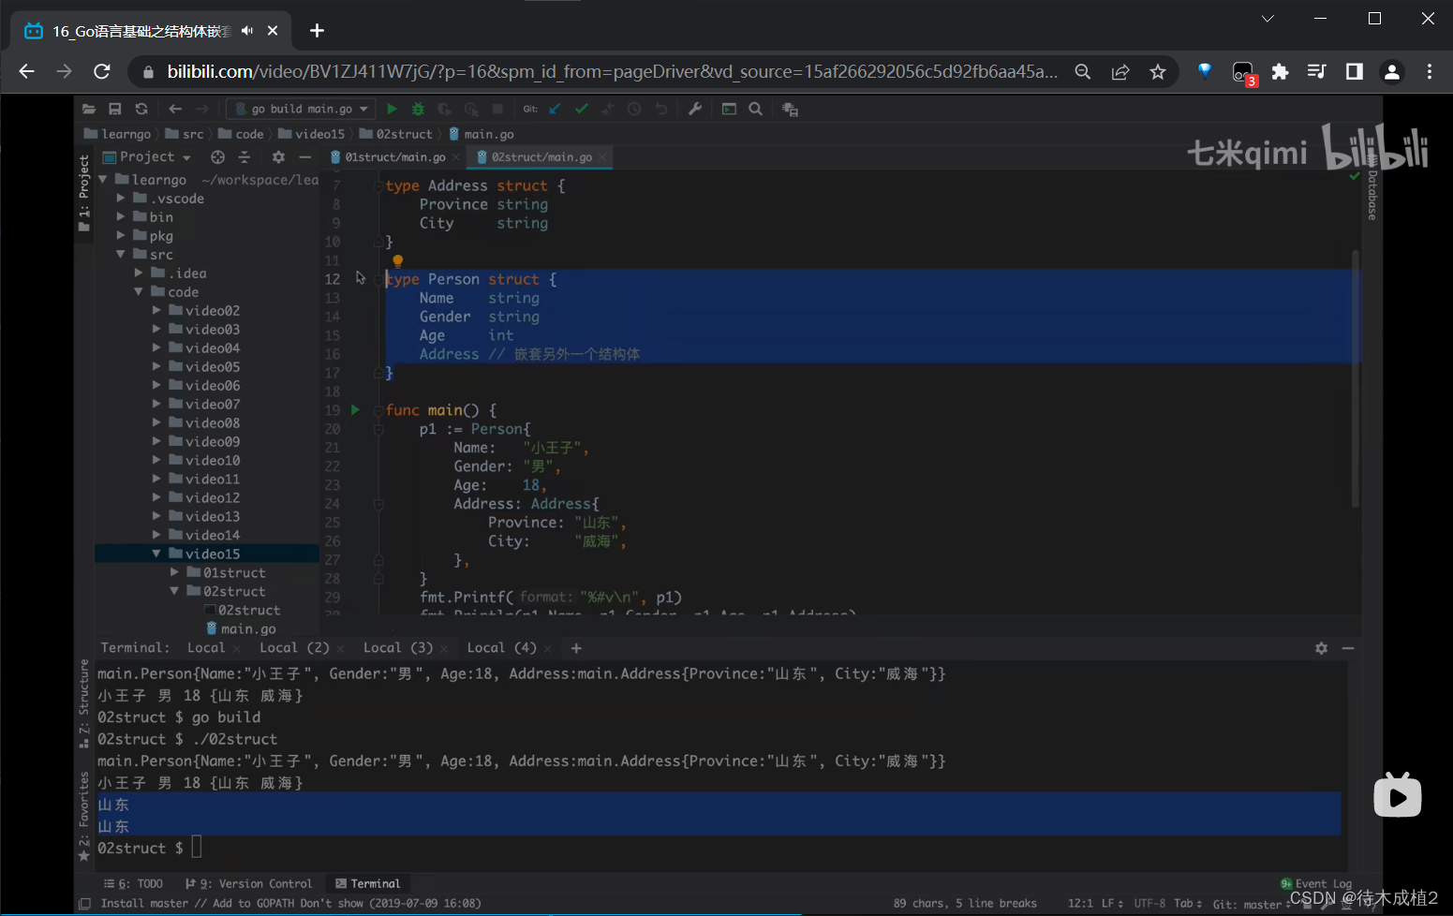1453x916 pixels.
Task: Click the Save All disk icon
Action: [x=115, y=110]
